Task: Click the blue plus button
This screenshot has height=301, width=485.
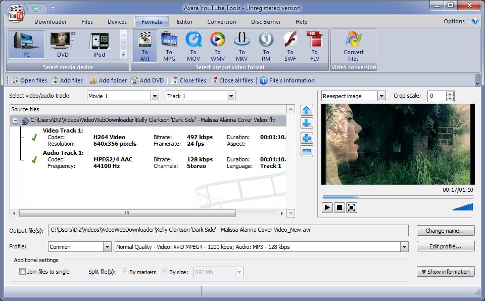Action: tap(307, 138)
